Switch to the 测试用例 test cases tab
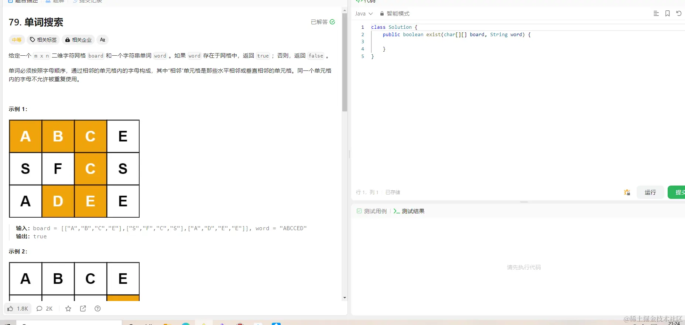The height and width of the screenshot is (325, 685). coord(372,211)
